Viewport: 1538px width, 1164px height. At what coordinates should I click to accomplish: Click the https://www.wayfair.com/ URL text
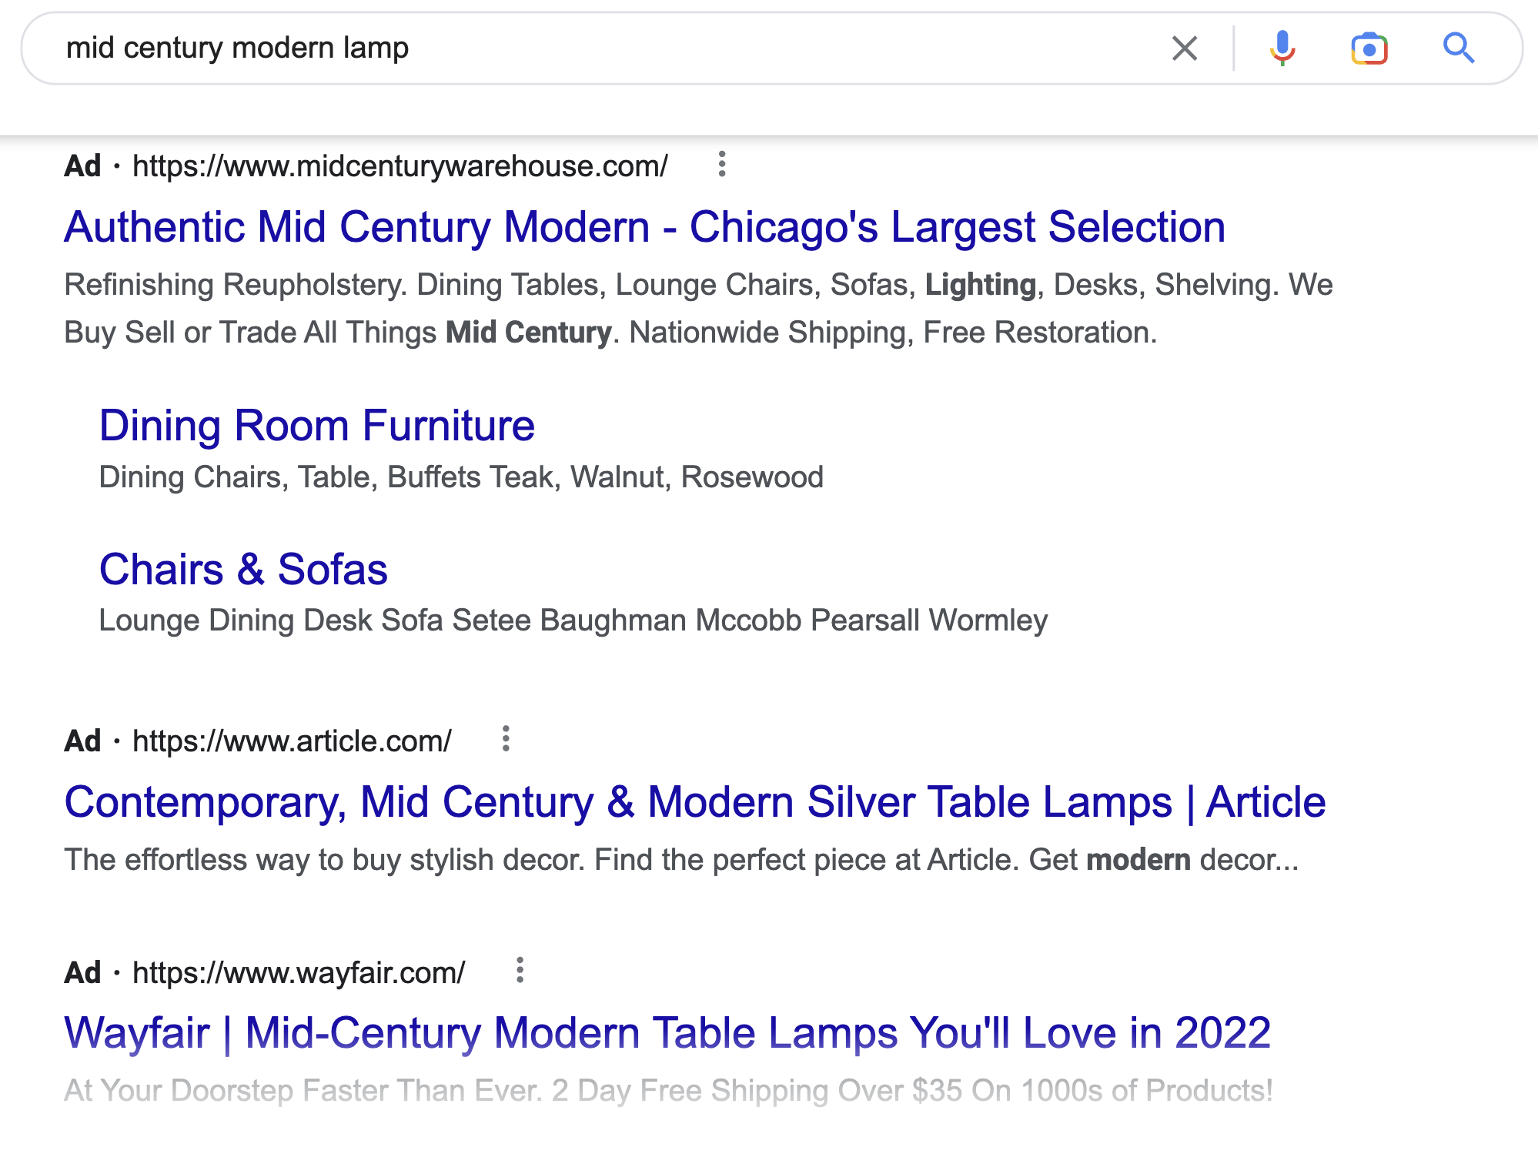(299, 973)
